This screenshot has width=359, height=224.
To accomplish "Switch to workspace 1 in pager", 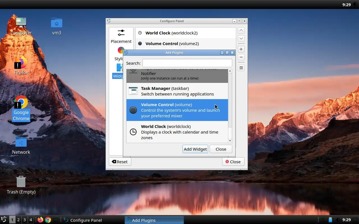I will (12, 220).
